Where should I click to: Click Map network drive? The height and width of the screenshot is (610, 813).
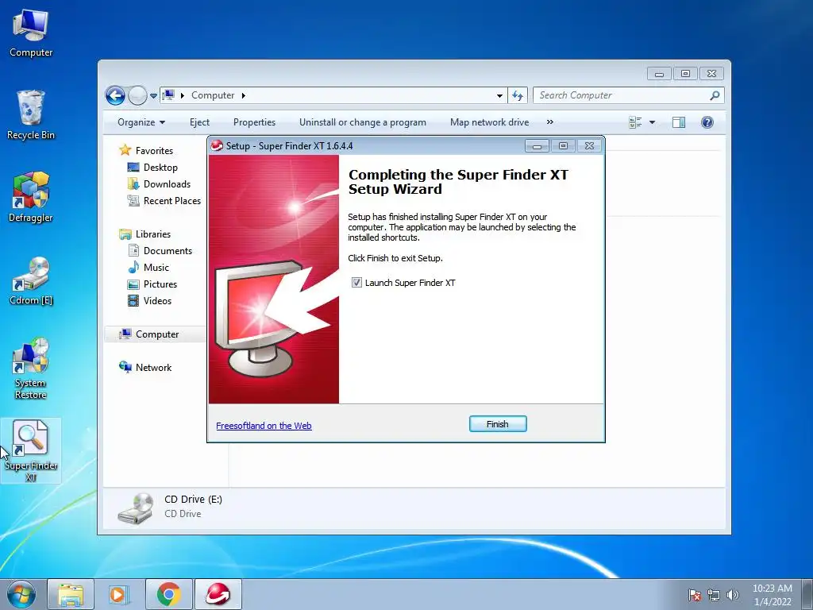tap(489, 122)
